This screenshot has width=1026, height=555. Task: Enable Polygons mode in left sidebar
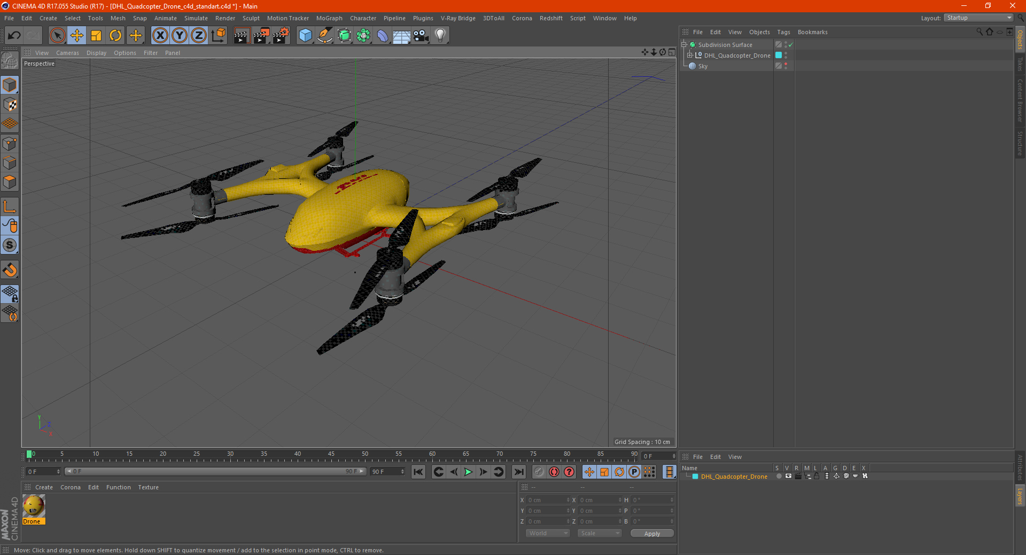(10, 182)
